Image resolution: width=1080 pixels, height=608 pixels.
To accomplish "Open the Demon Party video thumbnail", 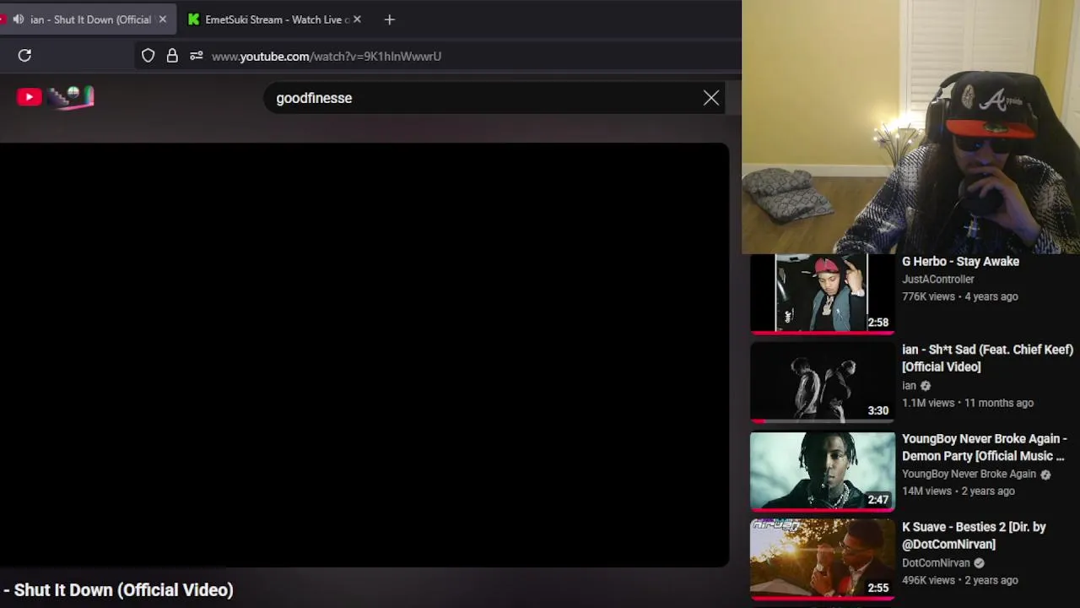I will point(823,471).
